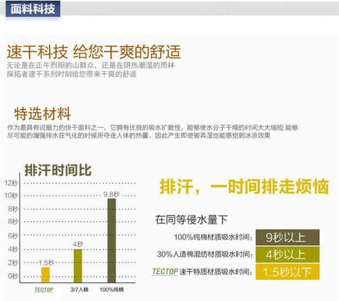
Task: Click the 4秒以上 olive box
Action: click(x=287, y=255)
